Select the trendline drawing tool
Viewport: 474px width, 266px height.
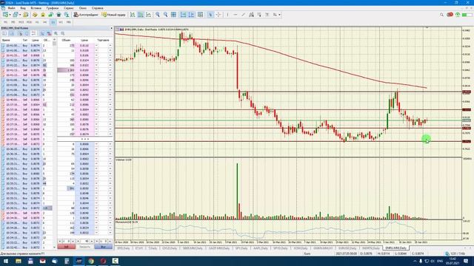click(244, 15)
